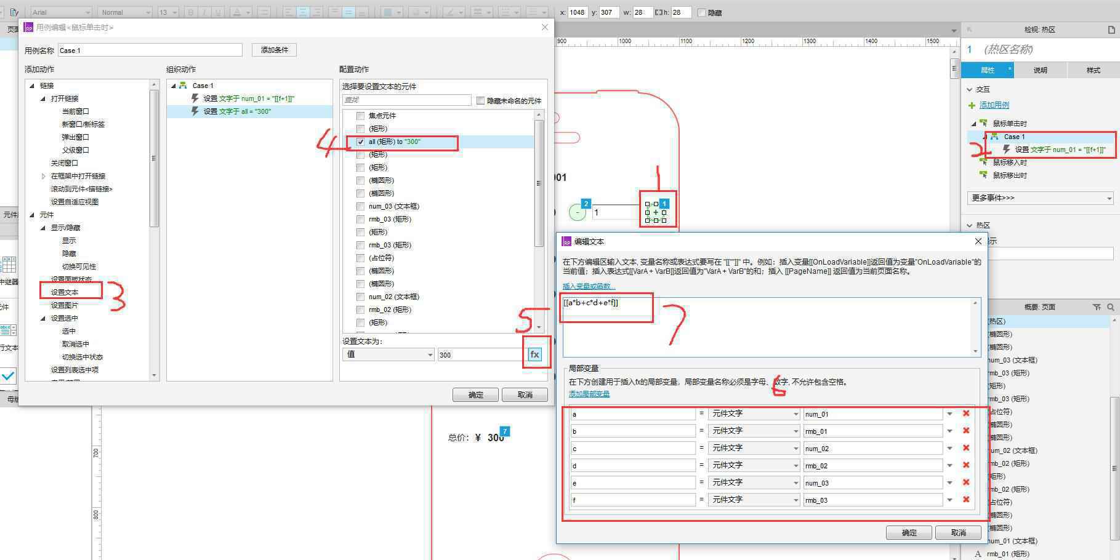Switch to the 说明 tab
Screen dimensions: 1120x560
pyautogui.click(x=1041, y=70)
